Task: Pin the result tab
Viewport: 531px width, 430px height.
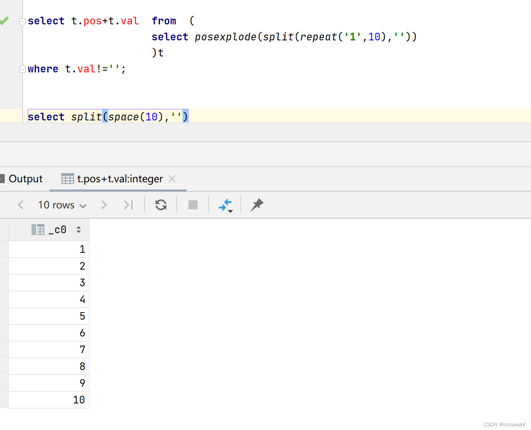Action: pos(257,205)
